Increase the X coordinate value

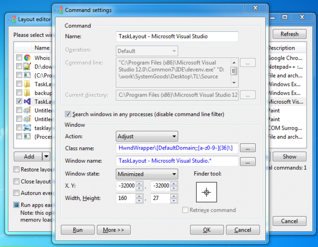pos(139,183)
